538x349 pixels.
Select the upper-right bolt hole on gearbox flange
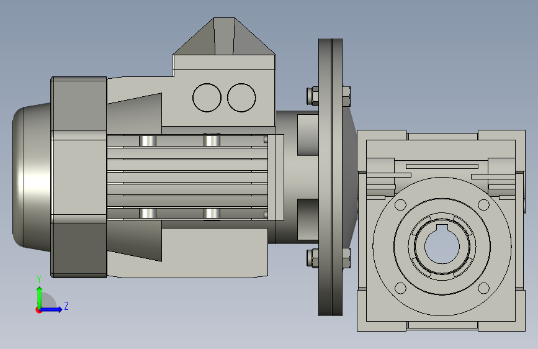point(483,205)
